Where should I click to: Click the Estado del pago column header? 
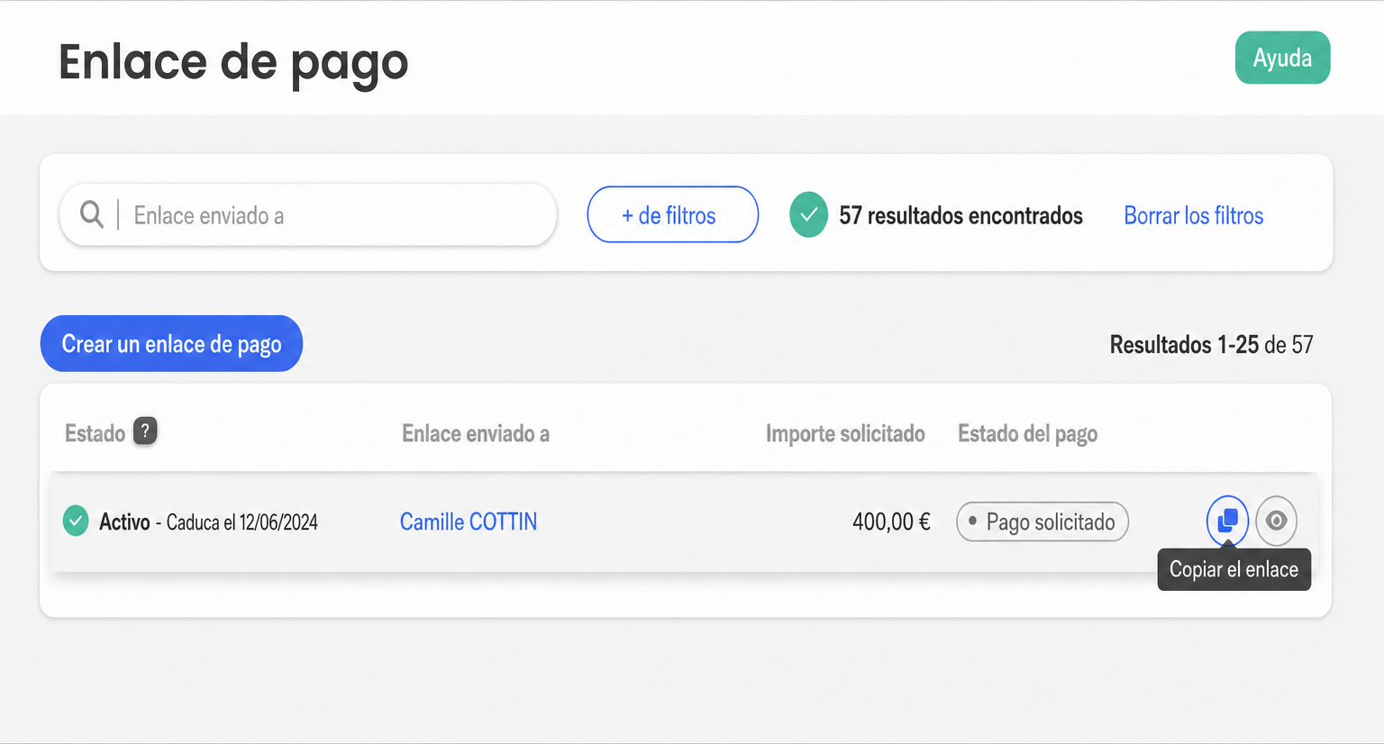click(x=1027, y=434)
